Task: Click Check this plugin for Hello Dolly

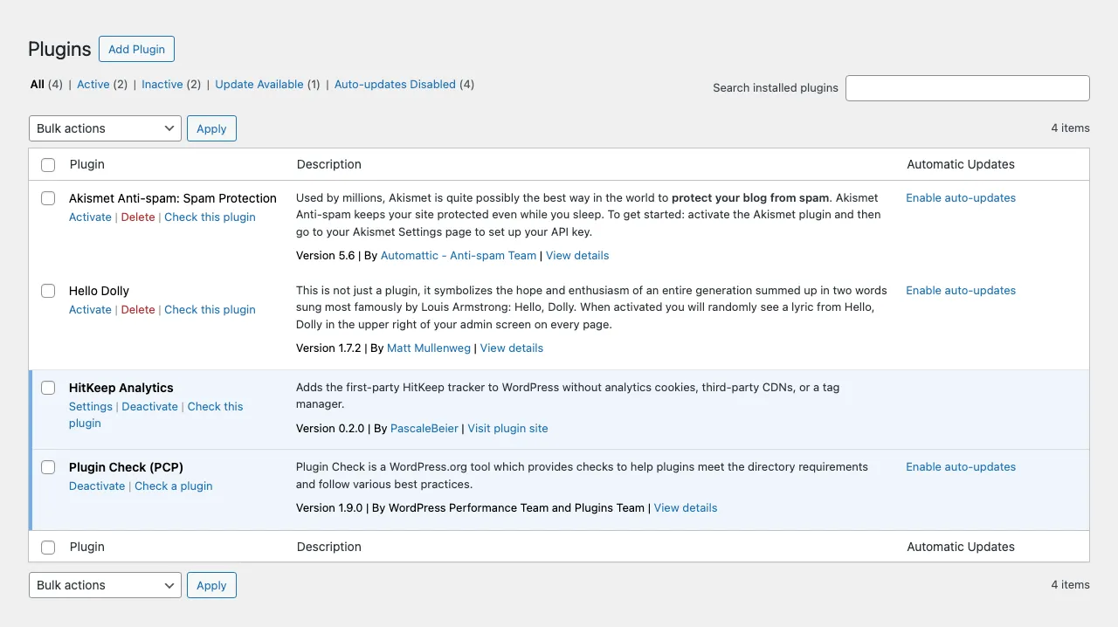Action: point(210,310)
